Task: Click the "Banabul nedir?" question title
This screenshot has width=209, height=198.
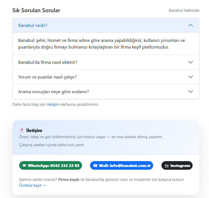Action: coord(33,25)
